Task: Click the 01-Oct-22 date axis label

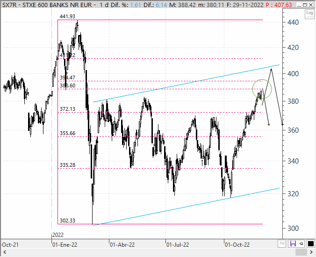Action: (x=237, y=245)
